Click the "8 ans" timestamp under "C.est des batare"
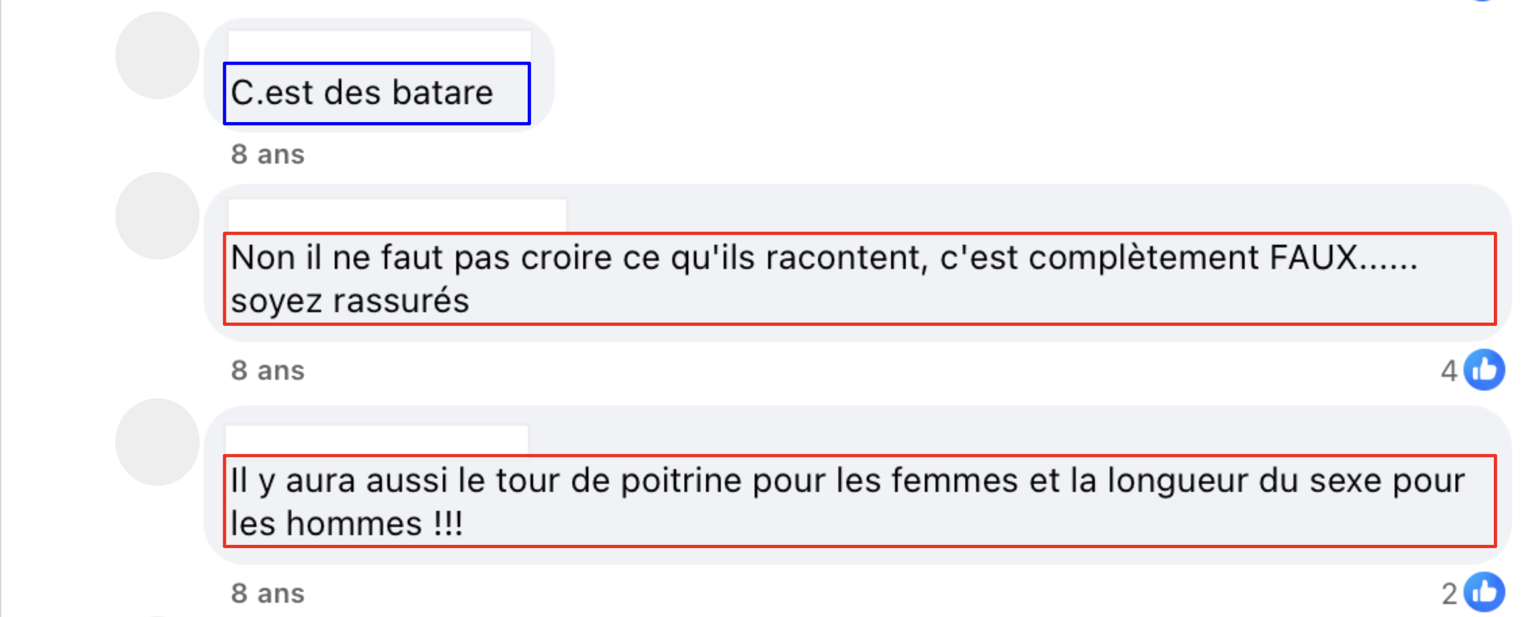 coord(268,155)
